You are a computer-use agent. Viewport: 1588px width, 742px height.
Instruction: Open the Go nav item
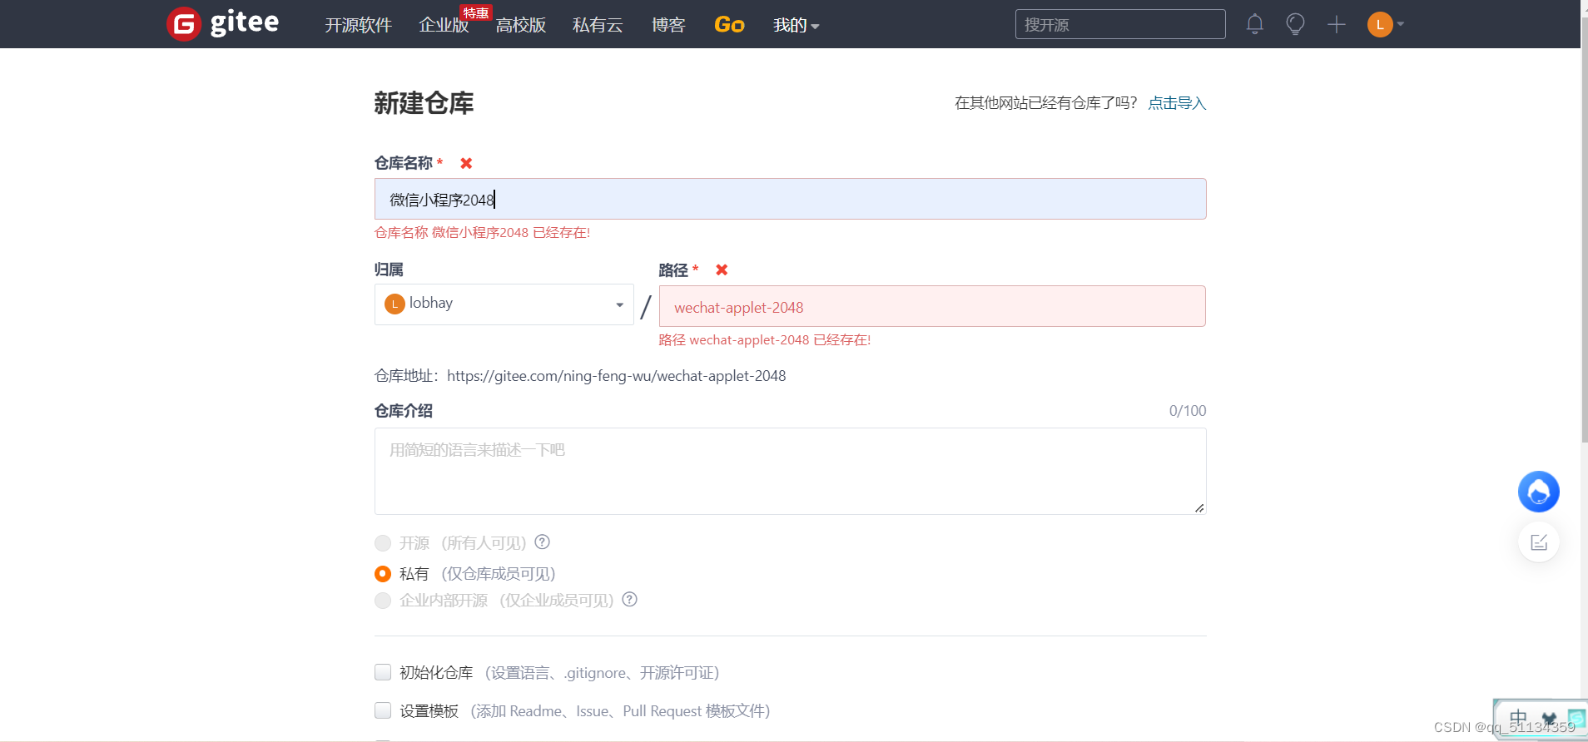729,25
